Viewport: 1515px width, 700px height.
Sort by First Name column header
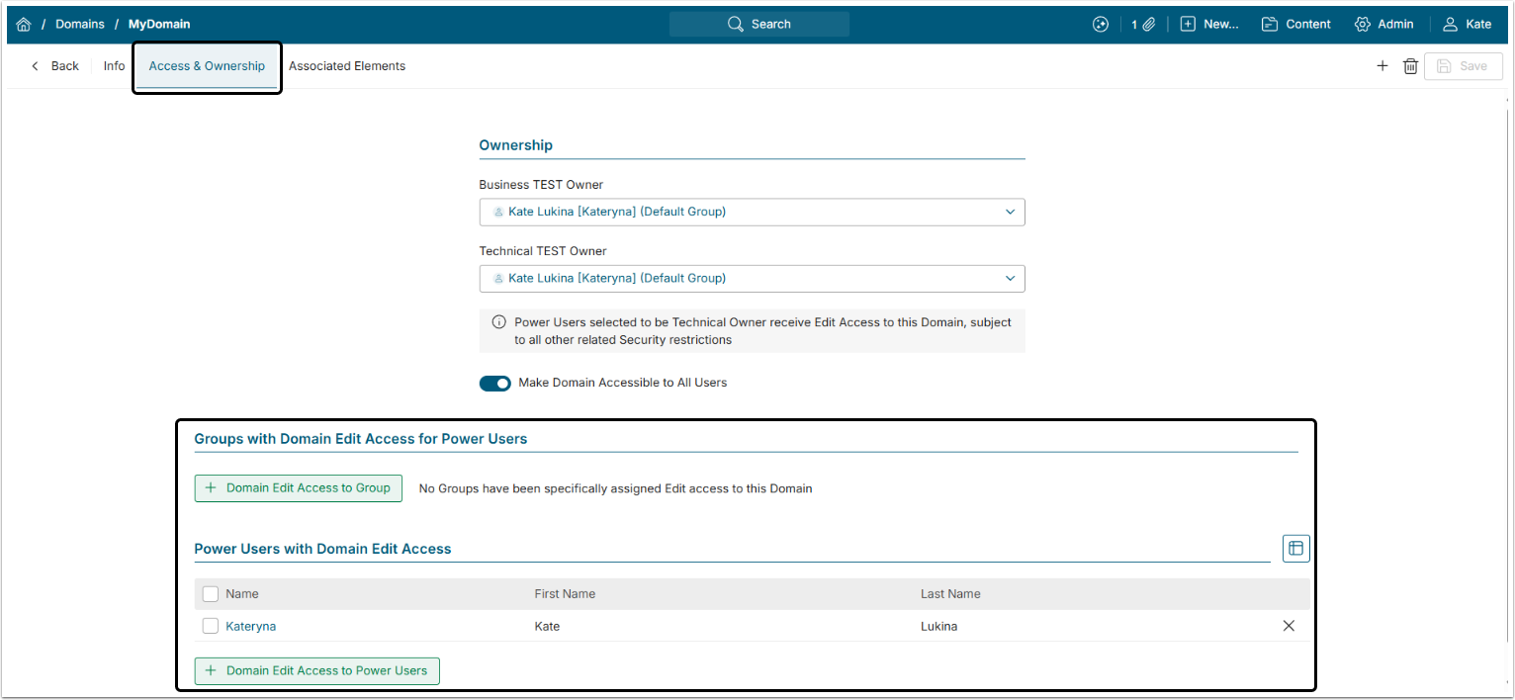coord(565,594)
